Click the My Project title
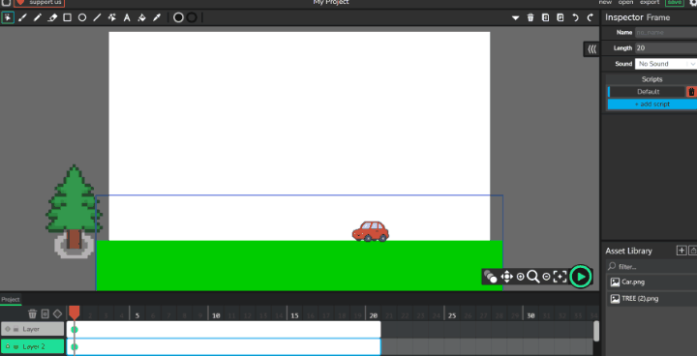 click(331, 2)
